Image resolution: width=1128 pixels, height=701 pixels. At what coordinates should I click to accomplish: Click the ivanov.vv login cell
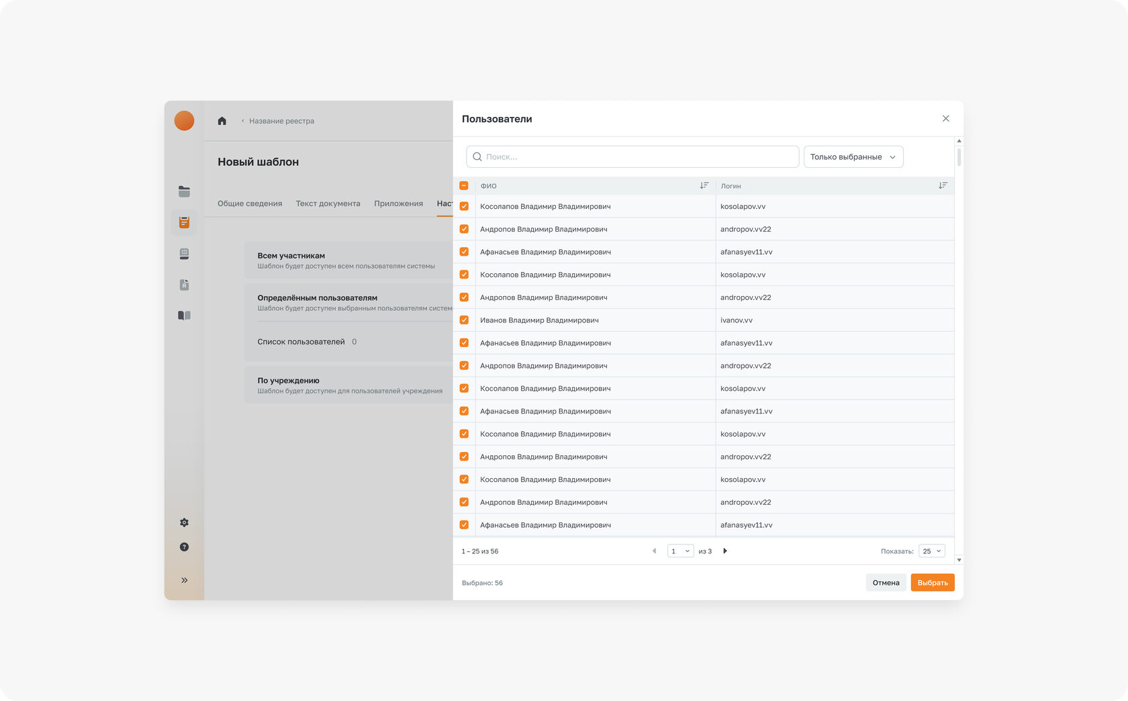tap(835, 320)
